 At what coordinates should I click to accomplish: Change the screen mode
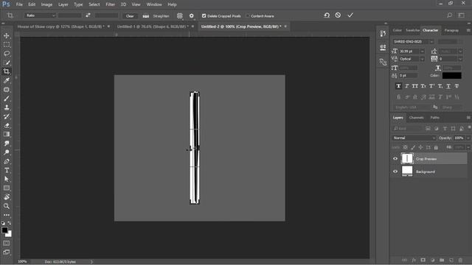[x=7, y=252]
